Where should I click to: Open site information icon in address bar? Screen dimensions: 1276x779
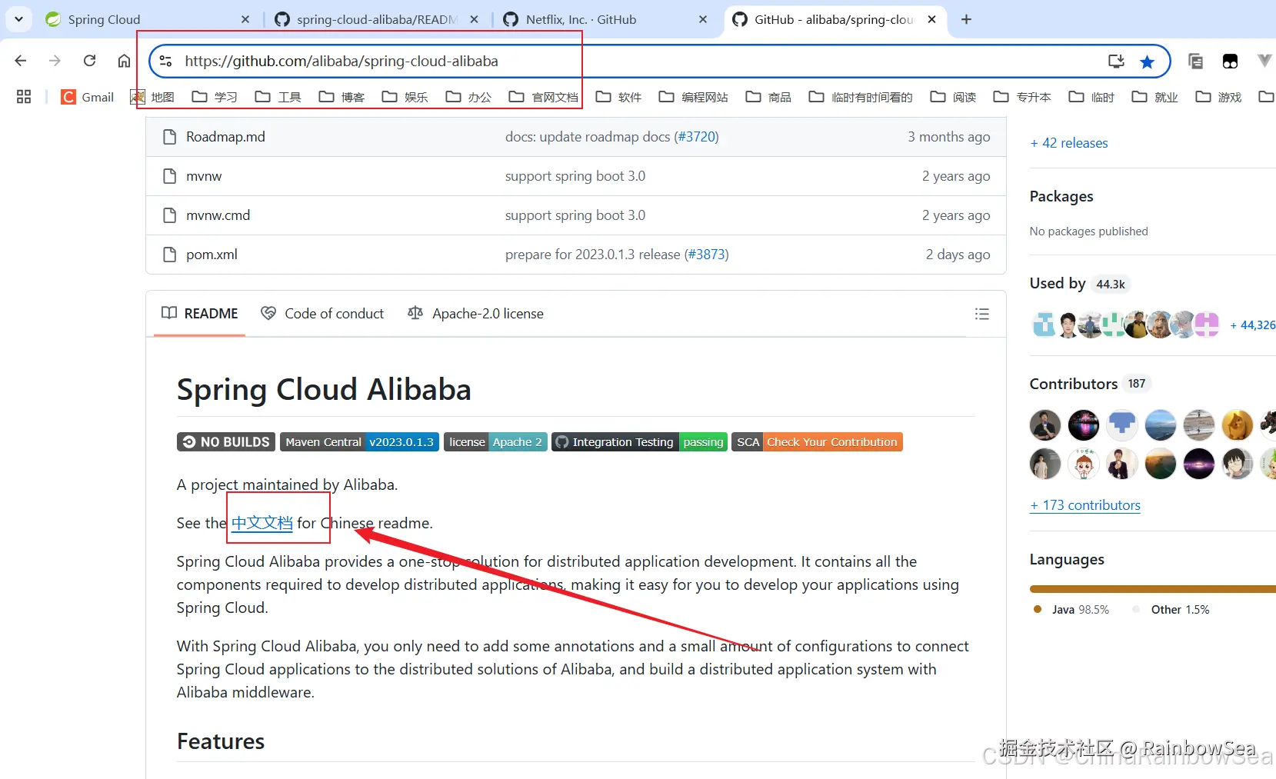pos(165,61)
